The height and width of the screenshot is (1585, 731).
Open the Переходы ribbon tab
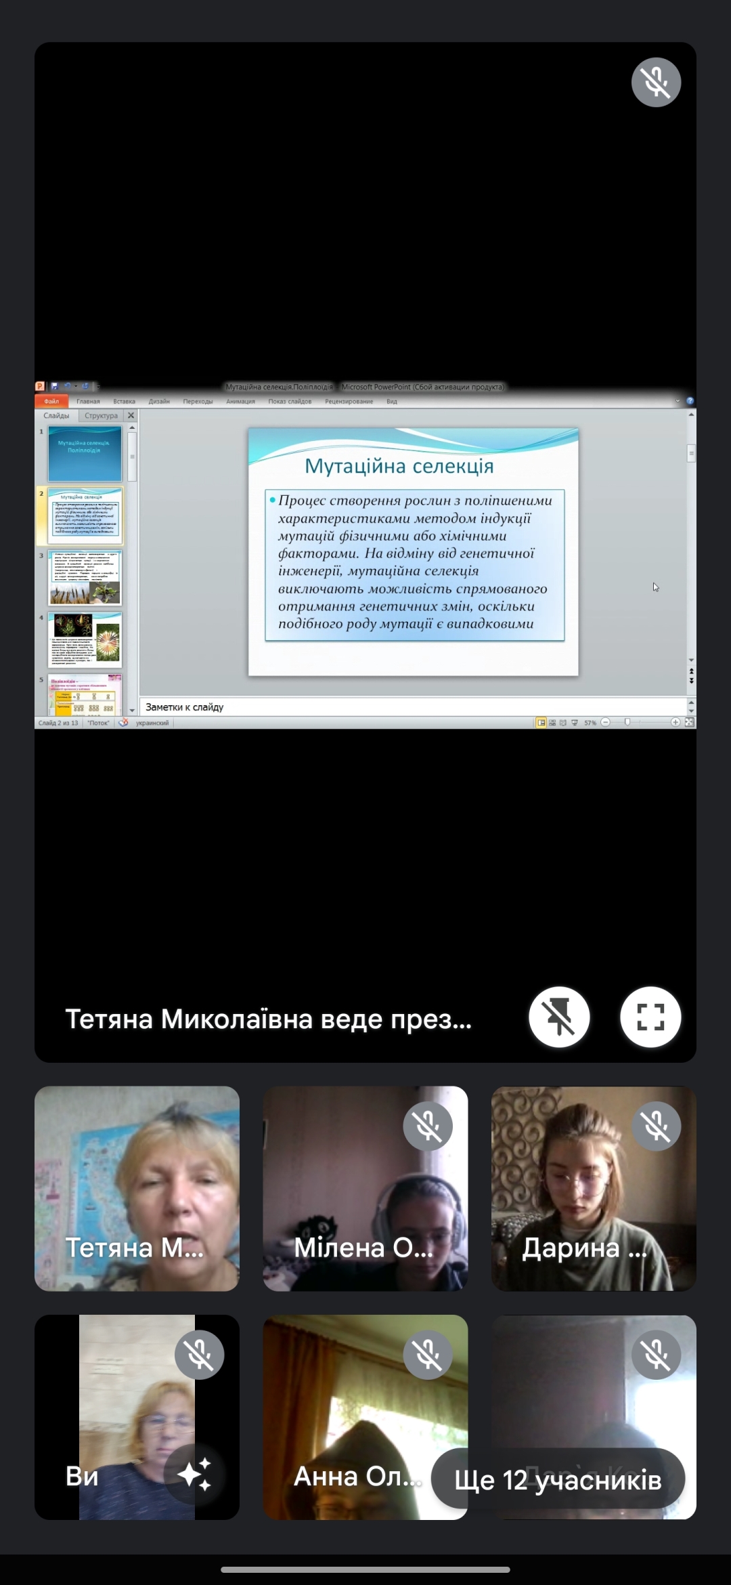tap(198, 401)
